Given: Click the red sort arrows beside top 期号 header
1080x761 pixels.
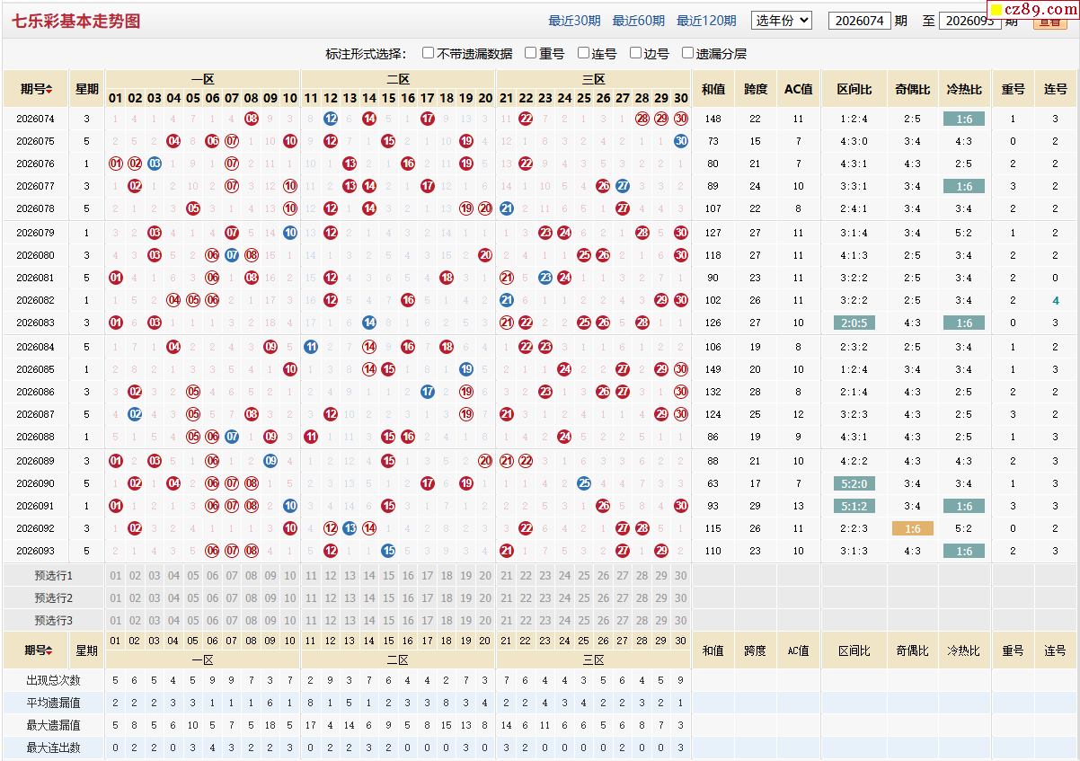Looking at the screenshot, I should click(49, 89).
